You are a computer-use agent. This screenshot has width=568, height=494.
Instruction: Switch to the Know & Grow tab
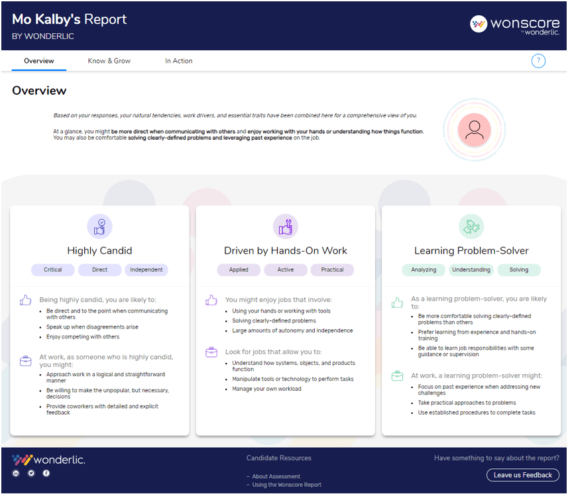pyautogui.click(x=109, y=61)
